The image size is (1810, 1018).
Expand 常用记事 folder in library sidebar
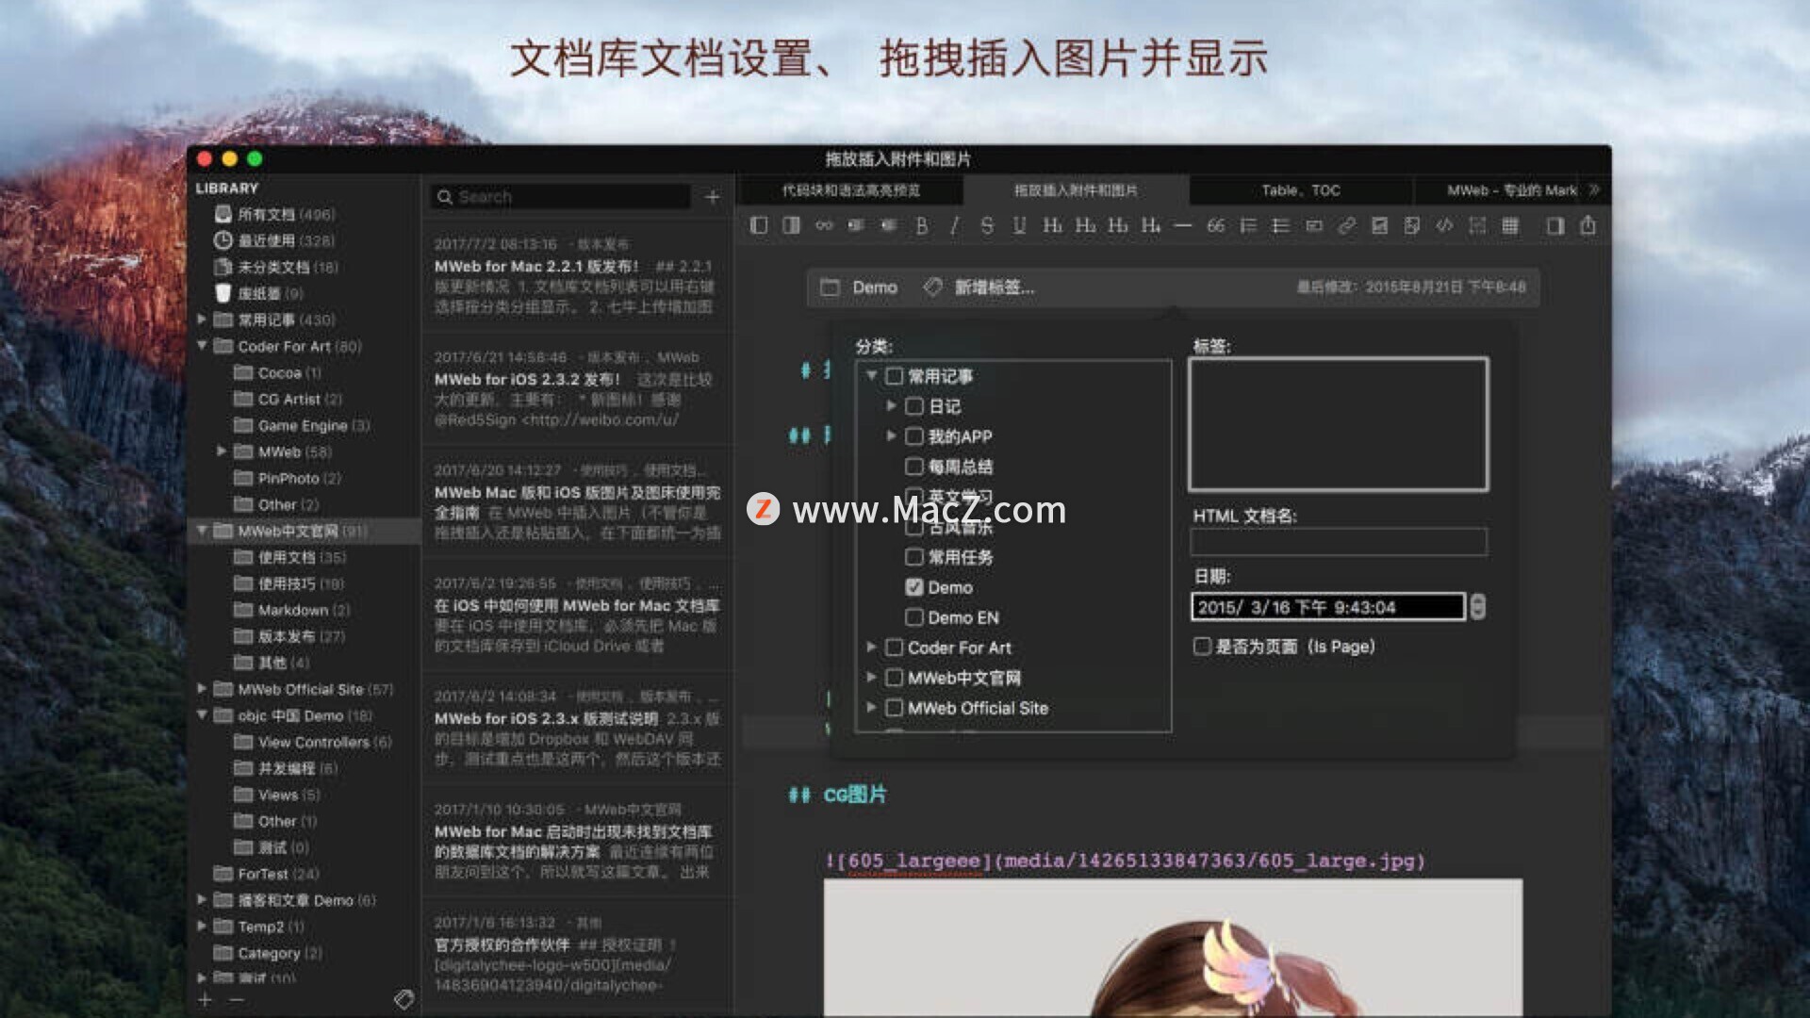click(202, 320)
